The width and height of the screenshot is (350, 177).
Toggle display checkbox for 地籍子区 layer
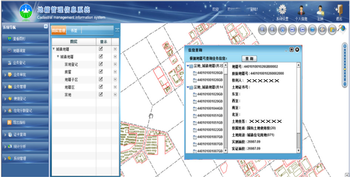click(101, 79)
